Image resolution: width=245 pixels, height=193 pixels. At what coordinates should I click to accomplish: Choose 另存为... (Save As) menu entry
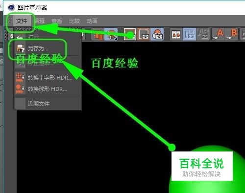tap(48, 48)
